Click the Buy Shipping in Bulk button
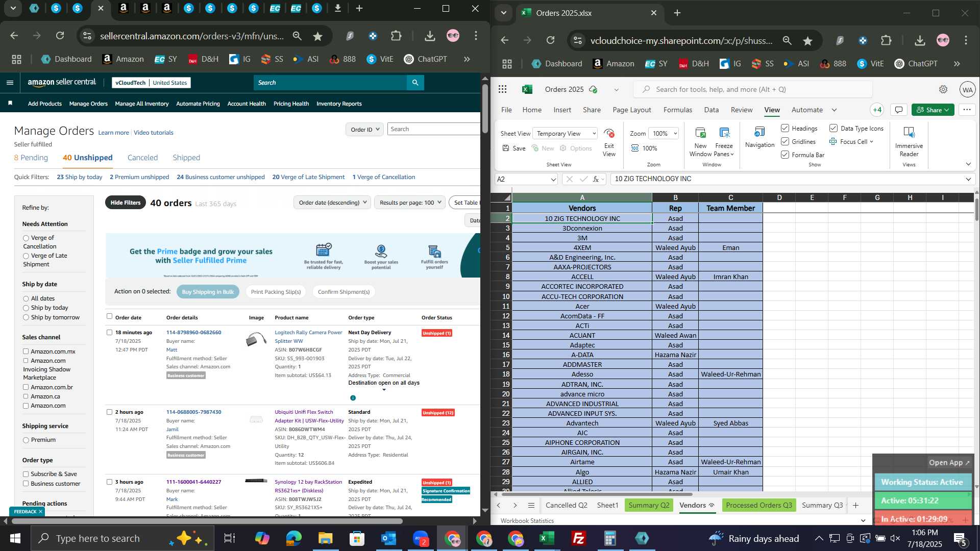Viewport: 980px width, 551px height. point(208,292)
